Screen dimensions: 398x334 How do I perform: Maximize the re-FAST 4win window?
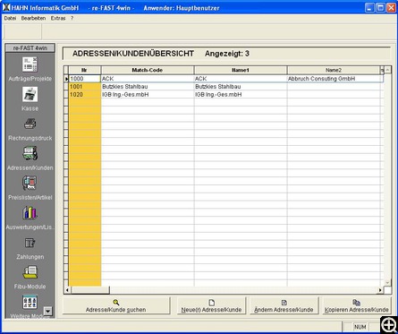click(x=380, y=7)
